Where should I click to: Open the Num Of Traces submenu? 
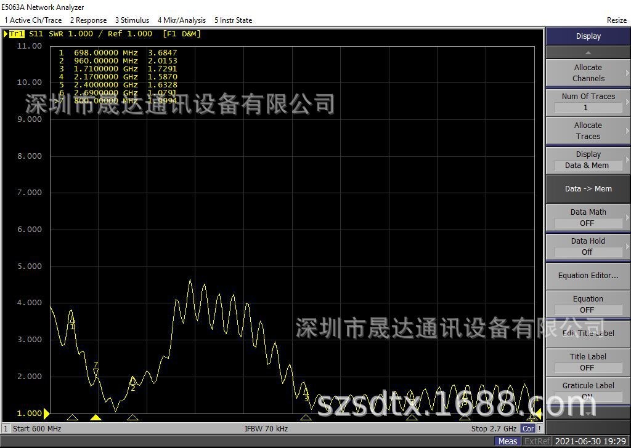pos(588,102)
